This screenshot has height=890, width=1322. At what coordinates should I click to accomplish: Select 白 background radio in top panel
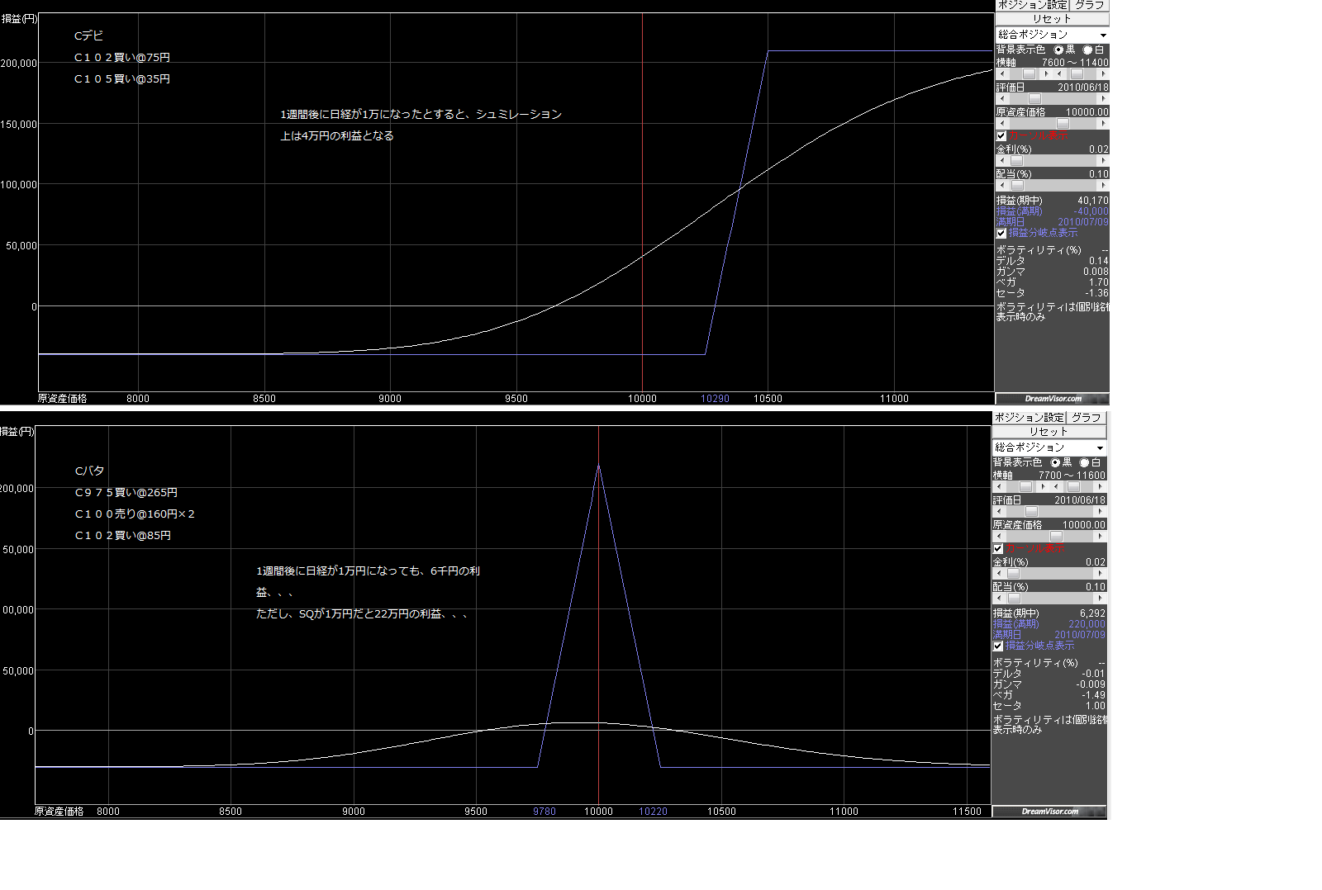(1088, 50)
